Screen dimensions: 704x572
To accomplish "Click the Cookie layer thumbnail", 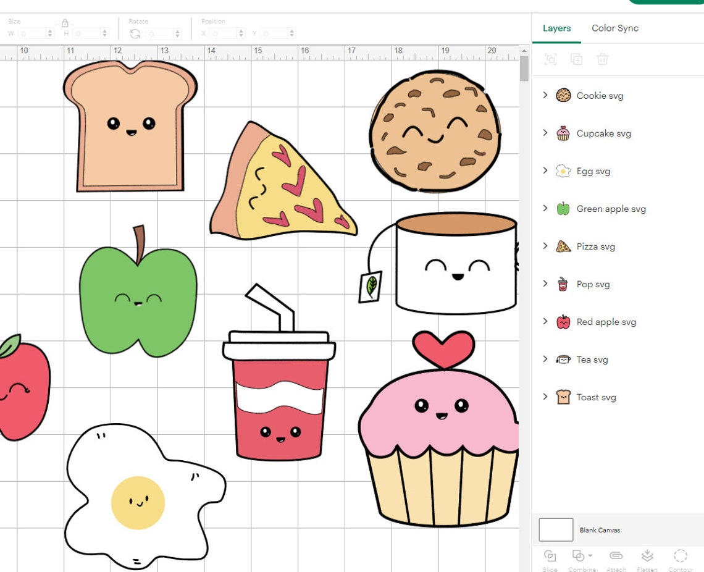I will point(563,95).
